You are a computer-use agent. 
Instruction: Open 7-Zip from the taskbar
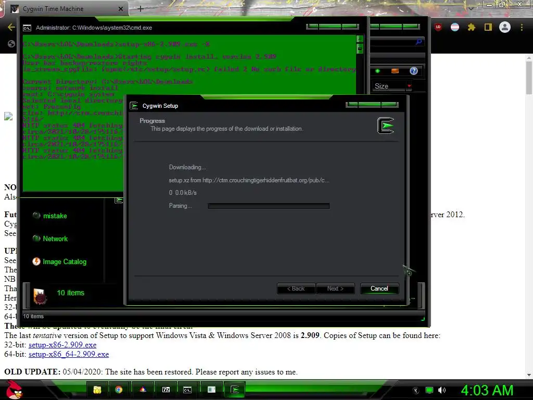point(166,390)
